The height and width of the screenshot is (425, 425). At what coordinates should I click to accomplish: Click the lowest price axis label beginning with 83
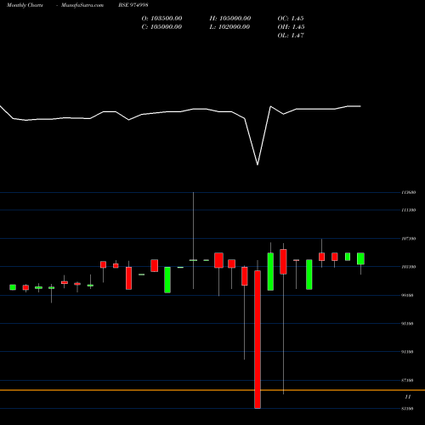click(x=407, y=409)
